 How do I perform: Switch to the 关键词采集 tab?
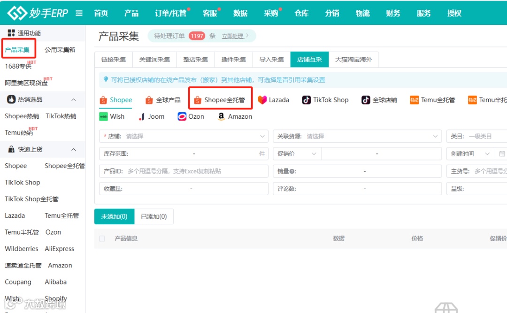[x=154, y=60]
